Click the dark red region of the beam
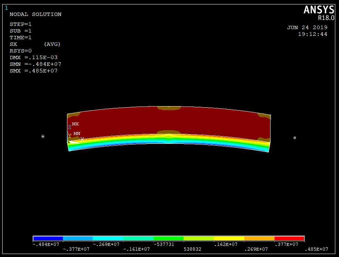The height and width of the screenshot is (257, 339). (169, 121)
